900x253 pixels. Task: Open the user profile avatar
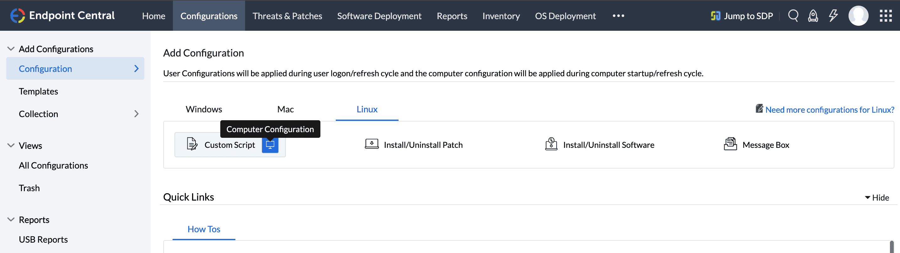click(858, 16)
